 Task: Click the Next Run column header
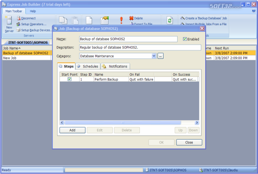coord(235,48)
